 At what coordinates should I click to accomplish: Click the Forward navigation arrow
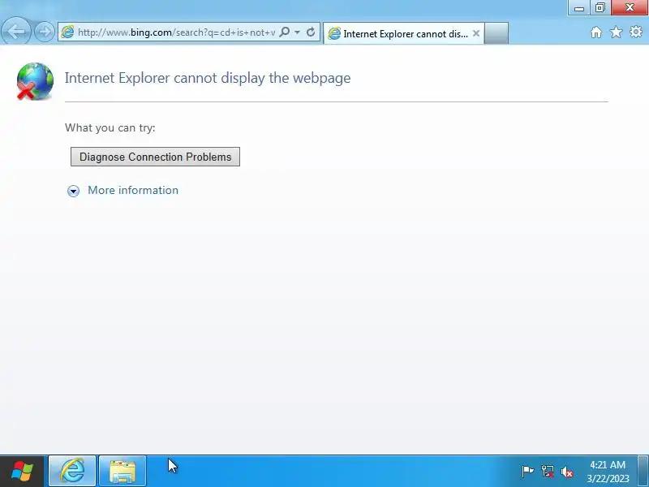click(45, 32)
